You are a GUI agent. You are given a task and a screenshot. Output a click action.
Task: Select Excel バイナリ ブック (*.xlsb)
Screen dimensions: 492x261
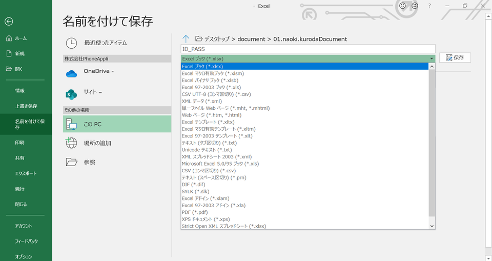click(304, 80)
